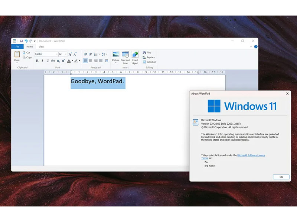This screenshot has width=297, height=222.
Task: Insert date and time
Action: point(125,58)
